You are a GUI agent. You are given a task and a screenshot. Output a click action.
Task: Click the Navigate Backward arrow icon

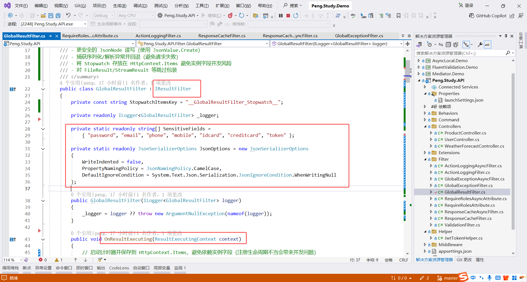10,16
